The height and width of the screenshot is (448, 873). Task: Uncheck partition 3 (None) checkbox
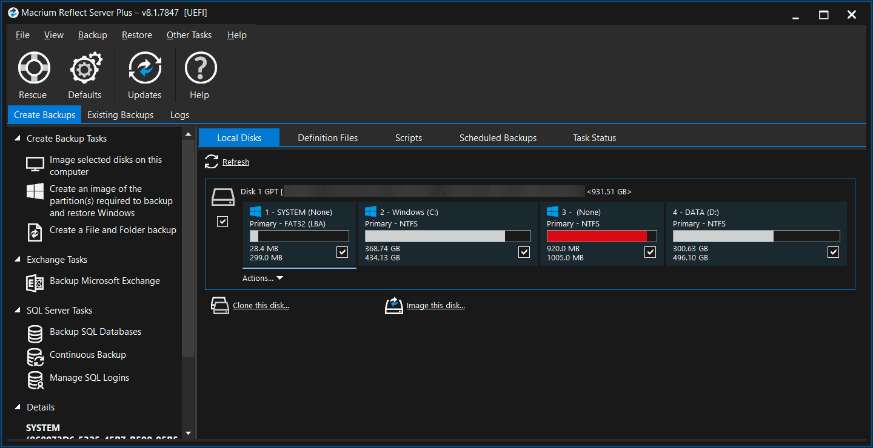click(650, 252)
